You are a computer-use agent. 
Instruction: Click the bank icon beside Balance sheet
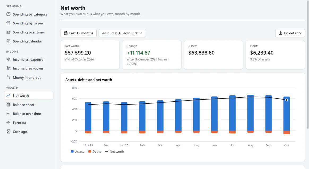[x=8, y=105]
